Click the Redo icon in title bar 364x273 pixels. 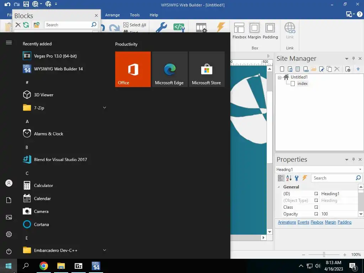(16, 4)
